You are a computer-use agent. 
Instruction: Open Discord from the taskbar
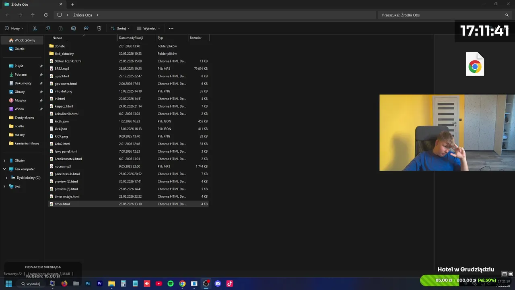(x=218, y=284)
